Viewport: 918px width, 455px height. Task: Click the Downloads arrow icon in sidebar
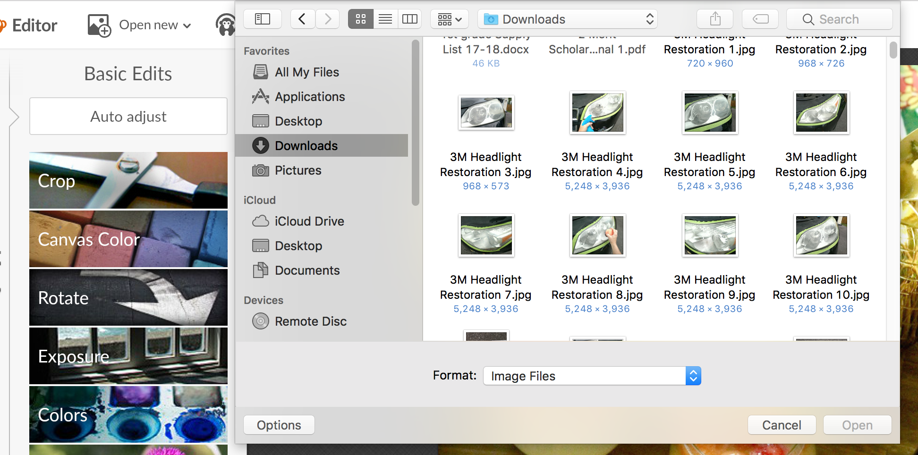coord(261,145)
